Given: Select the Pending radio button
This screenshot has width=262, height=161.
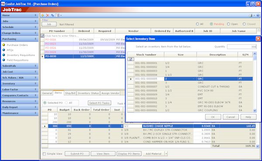Looking at the screenshot, I should point(211,24).
